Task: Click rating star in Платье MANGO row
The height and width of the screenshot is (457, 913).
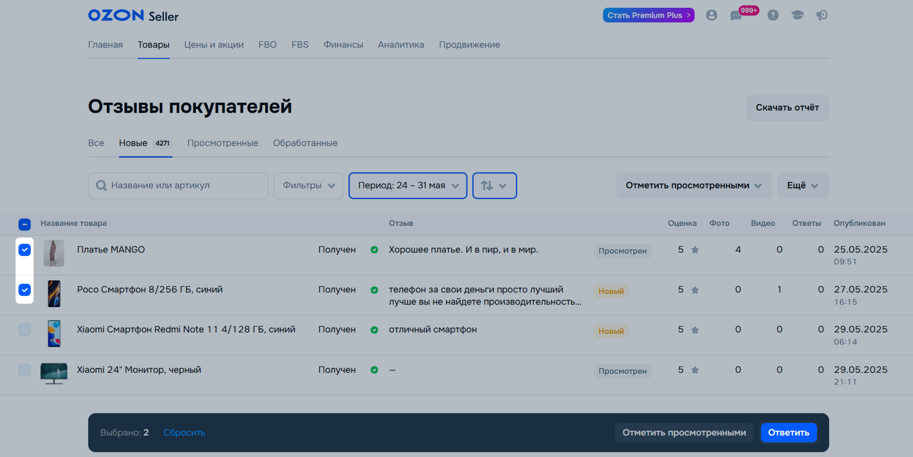Action: pos(695,250)
